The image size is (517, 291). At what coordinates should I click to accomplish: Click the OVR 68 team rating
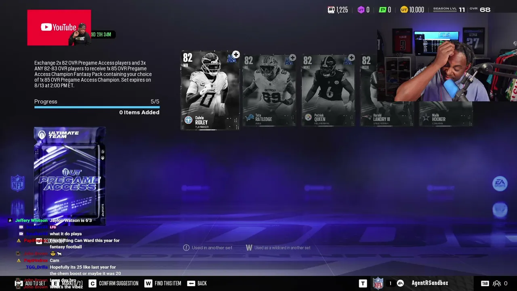click(480, 9)
